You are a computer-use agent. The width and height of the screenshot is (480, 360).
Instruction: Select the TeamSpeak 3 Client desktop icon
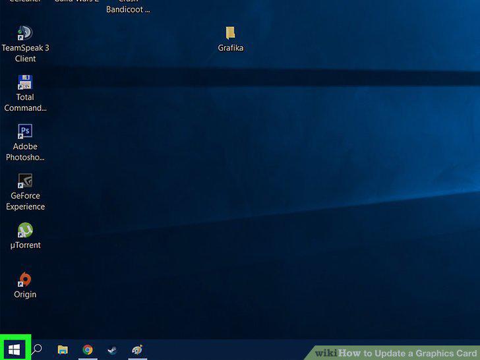click(x=25, y=33)
